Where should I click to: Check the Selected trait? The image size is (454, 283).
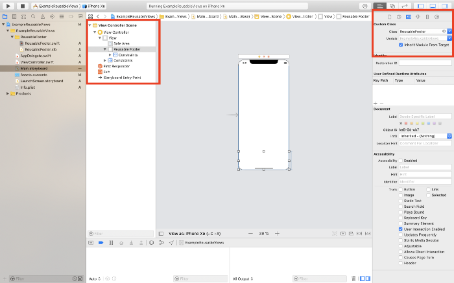[428, 195]
